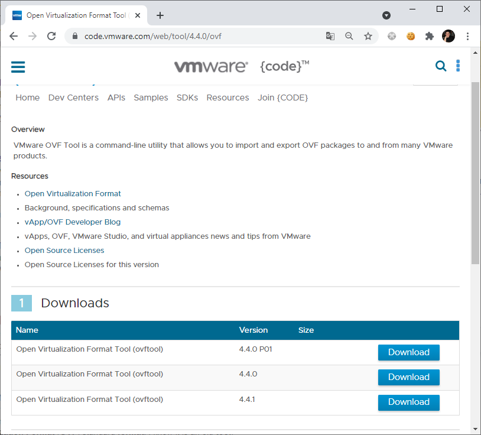Click the Overview heading

click(28, 129)
